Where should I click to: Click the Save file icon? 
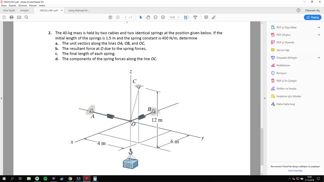(x=4, y=17)
